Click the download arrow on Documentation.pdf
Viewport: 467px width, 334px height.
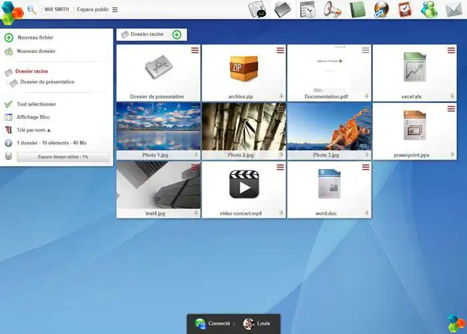(366, 96)
